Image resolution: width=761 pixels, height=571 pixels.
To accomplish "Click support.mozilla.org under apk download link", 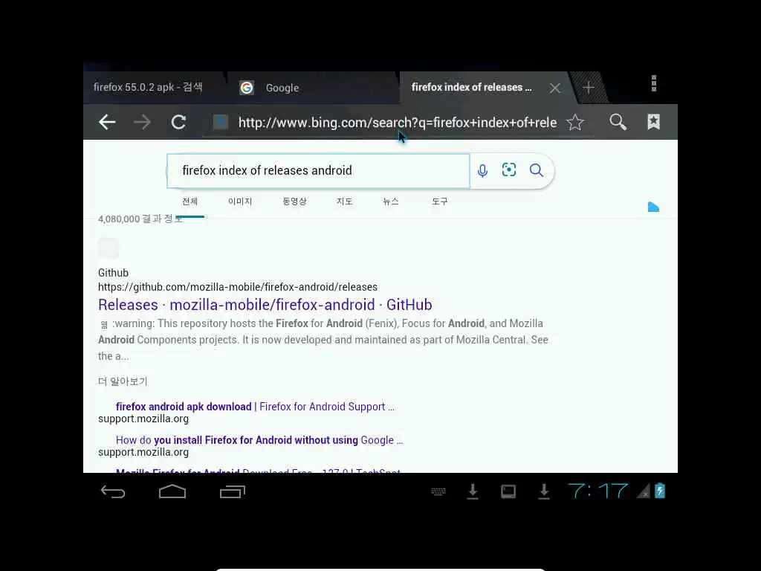I will click(143, 419).
